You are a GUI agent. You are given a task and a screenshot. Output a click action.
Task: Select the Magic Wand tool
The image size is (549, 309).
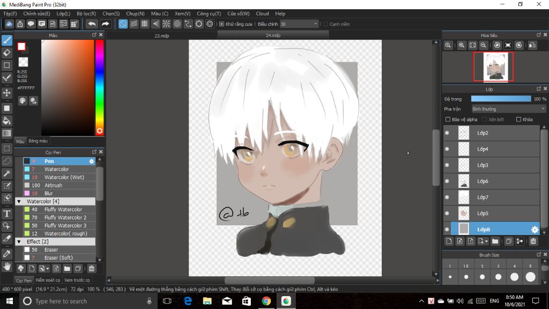click(x=6, y=173)
